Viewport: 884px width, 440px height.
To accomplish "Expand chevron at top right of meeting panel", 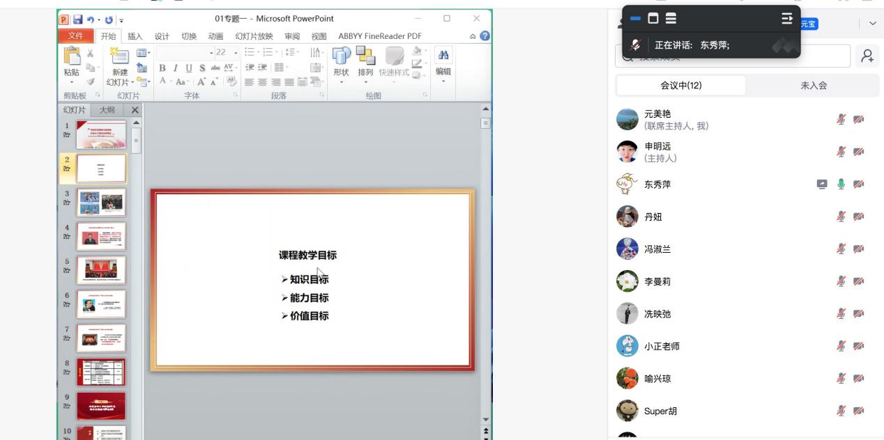I will pyautogui.click(x=873, y=24).
